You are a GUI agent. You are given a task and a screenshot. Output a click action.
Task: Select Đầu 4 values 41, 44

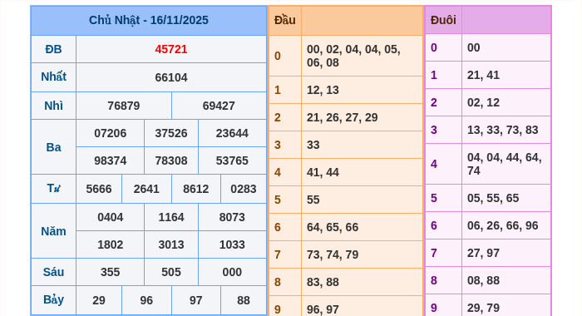[323, 173]
